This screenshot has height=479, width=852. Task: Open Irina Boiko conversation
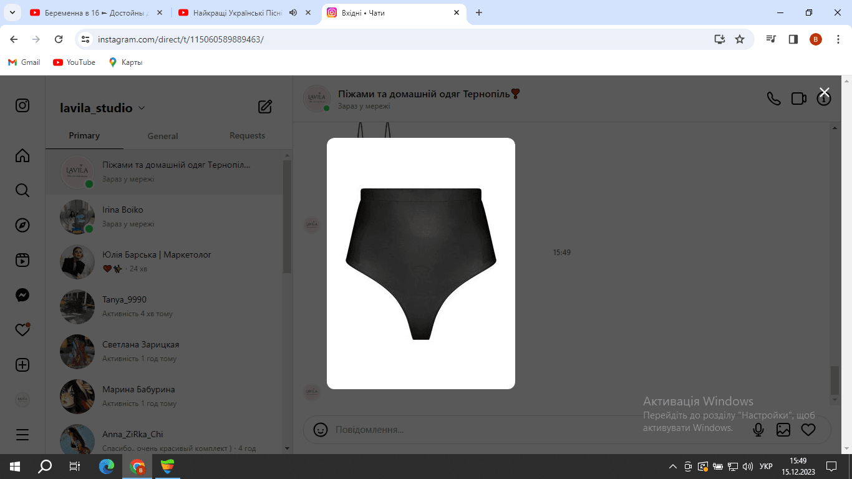coord(165,216)
